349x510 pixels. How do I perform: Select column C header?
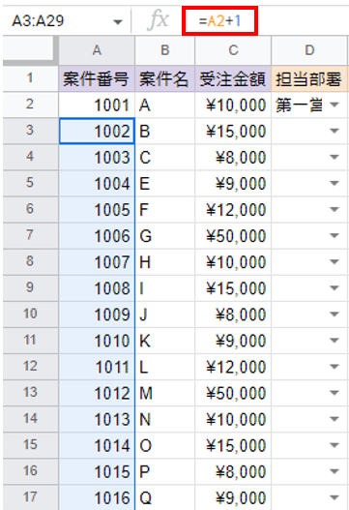pos(233,50)
